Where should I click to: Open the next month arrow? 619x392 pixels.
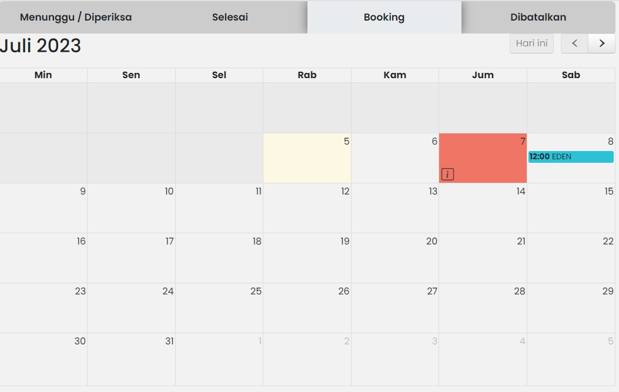(601, 43)
